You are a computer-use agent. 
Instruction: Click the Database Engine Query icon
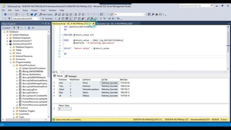coord(56,14)
